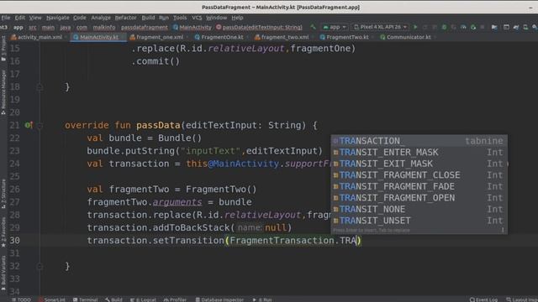The width and height of the screenshot is (538, 302).
Task: Click the fold marker on line 18
Action: (40, 87)
